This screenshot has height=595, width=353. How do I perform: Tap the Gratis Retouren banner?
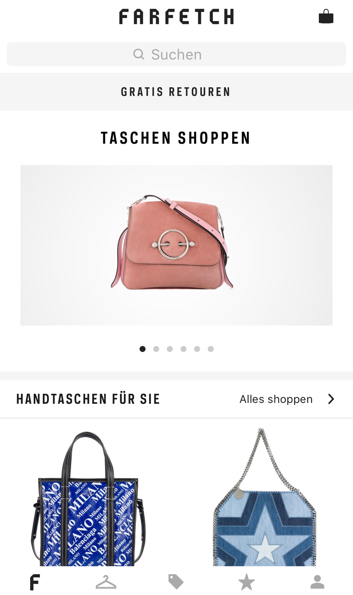click(176, 92)
